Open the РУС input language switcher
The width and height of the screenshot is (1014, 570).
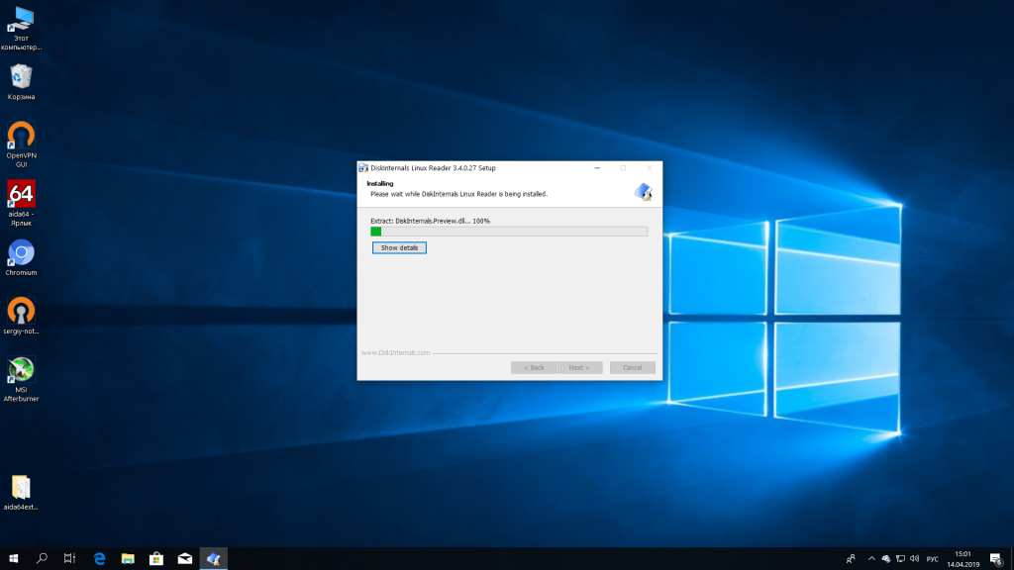point(932,559)
